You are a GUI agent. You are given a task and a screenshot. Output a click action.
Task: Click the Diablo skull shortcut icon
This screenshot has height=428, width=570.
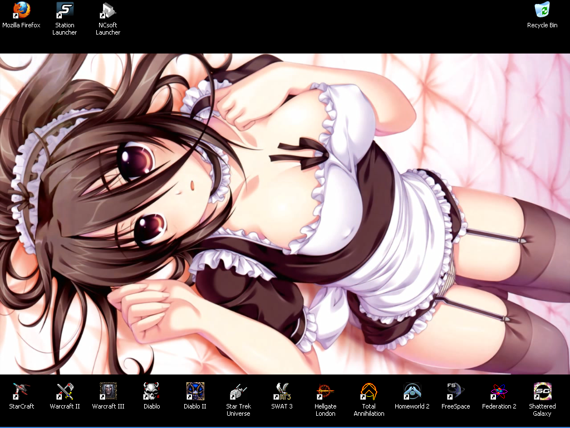point(151,391)
